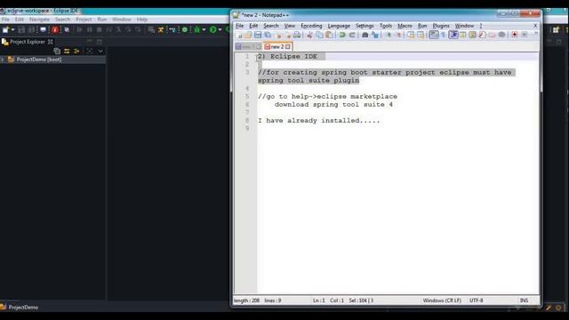This screenshot has height=320, width=569.
Task: Click the text 'download spring tool suite 4'
Action: tap(333, 105)
